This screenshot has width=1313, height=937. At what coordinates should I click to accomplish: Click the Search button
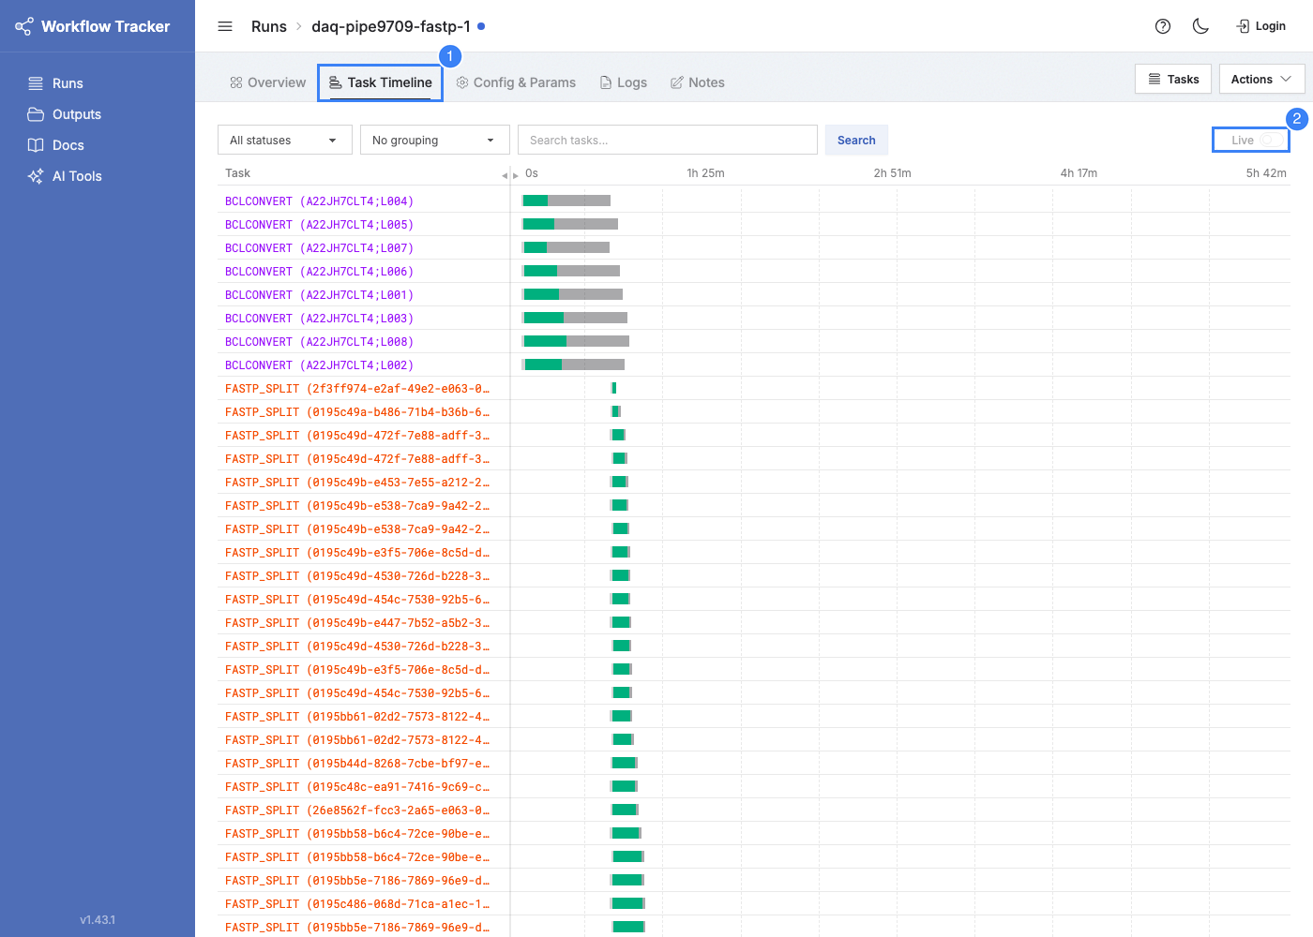coord(856,140)
